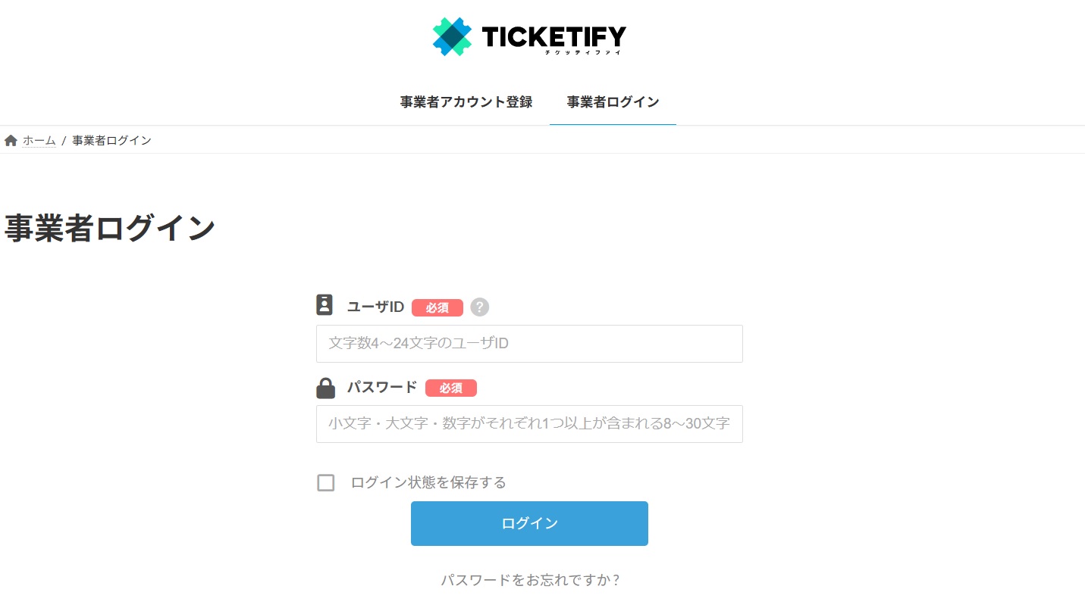The image size is (1085, 608).
Task: Open the help question mark beside ユーザID
Action: 480,307
